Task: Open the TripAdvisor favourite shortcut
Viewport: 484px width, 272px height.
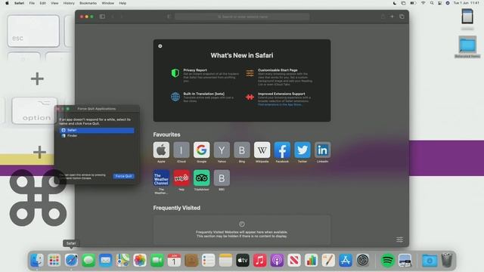Action: point(202,178)
